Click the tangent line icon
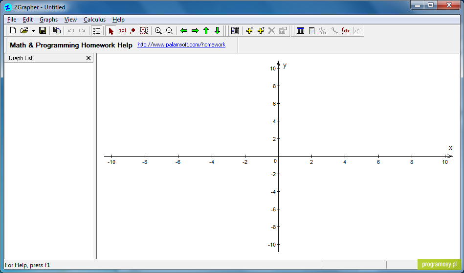This screenshot has width=464, height=273. click(334, 30)
